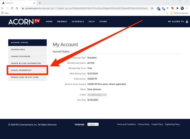This screenshot has height=139, width=190.
Task: Open Privacy Policy link
Action: click(x=144, y=124)
